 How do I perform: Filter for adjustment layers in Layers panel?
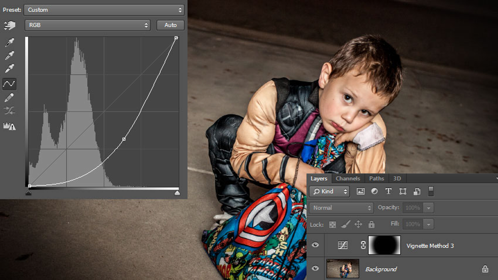(x=374, y=191)
